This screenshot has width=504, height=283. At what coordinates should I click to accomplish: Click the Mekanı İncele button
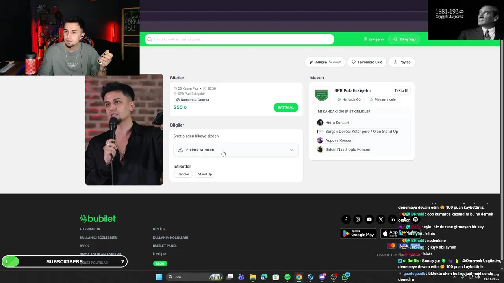pyautogui.click(x=382, y=99)
